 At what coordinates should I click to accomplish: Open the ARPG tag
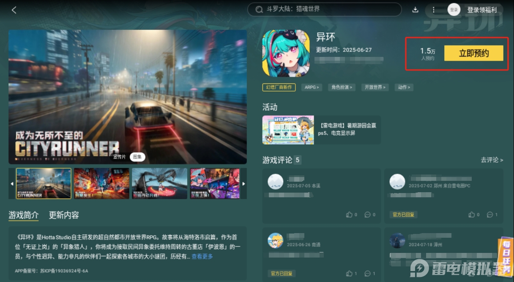(312, 87)
